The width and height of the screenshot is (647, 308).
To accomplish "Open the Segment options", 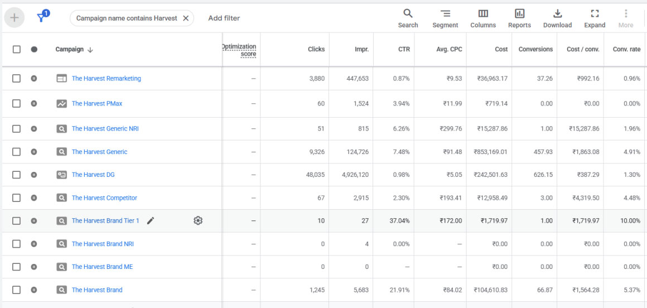I will pyautogui.click(x=445, y=18).
